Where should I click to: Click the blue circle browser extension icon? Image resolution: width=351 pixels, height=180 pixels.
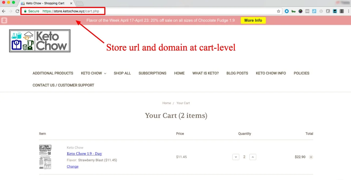click(287, 11)
